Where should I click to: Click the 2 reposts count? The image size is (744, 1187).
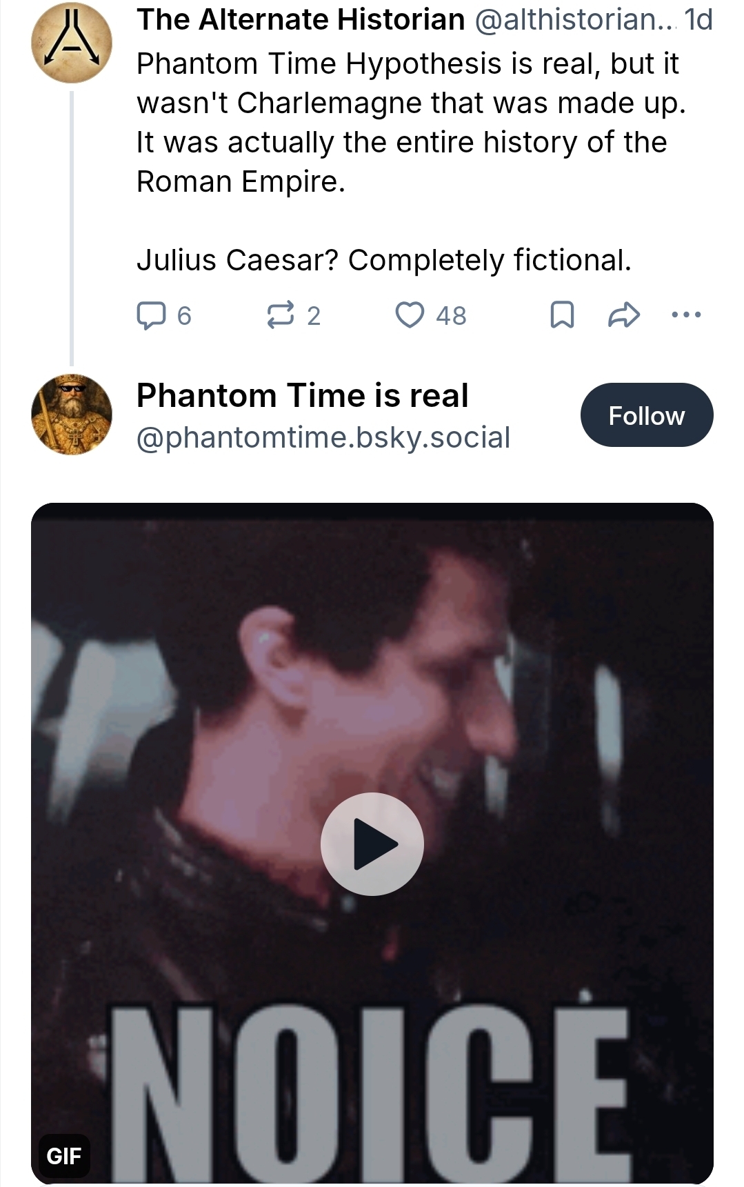click(314, 316)
